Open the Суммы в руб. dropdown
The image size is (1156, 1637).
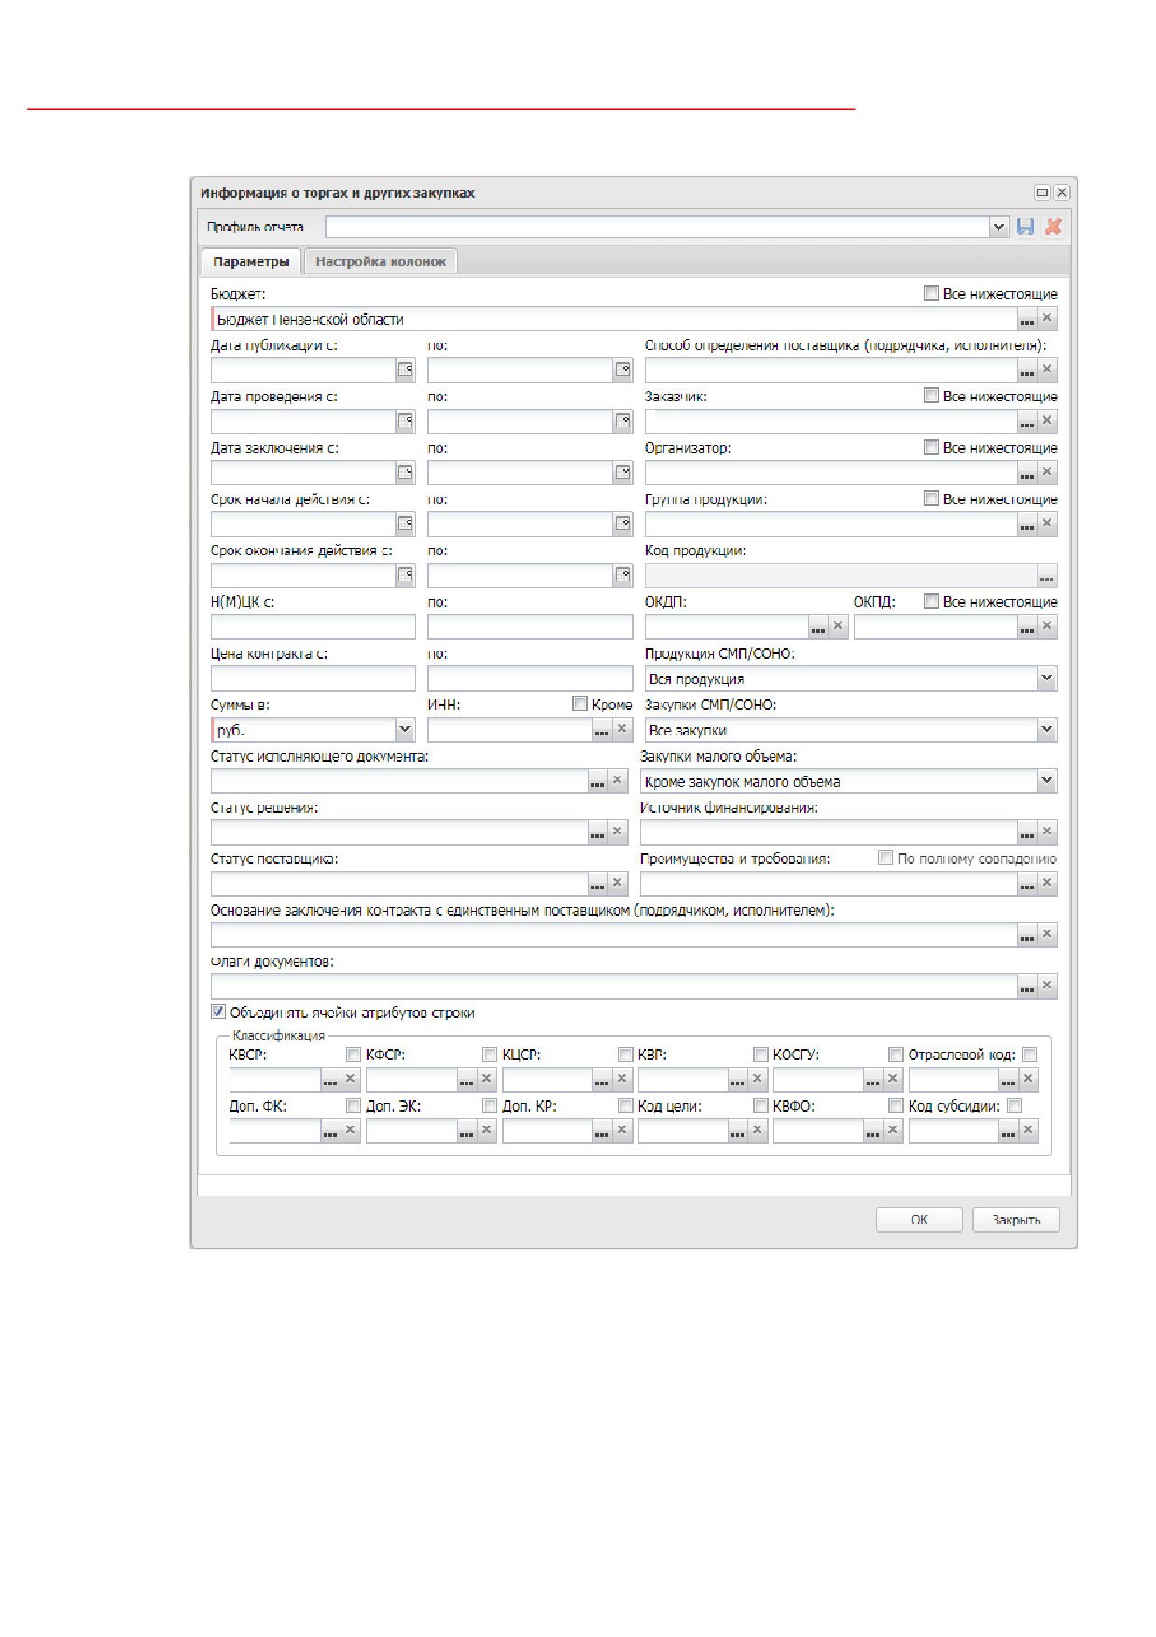405,729
